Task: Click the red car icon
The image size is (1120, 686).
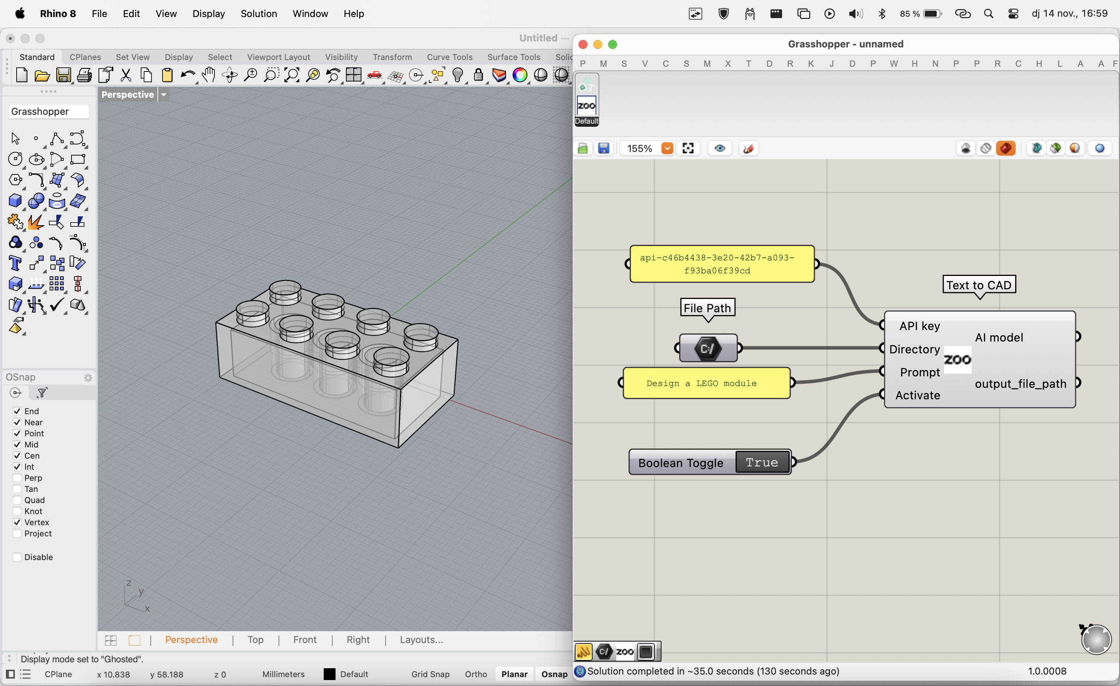Action: click(x=374, y=75)
